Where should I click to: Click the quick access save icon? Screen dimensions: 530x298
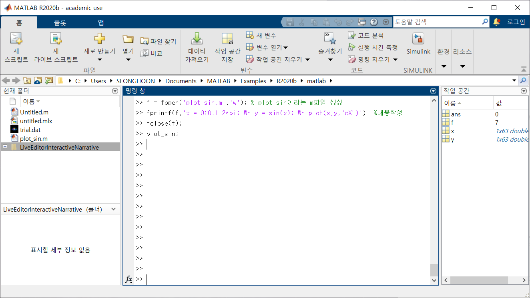click(x=290, y=22)
